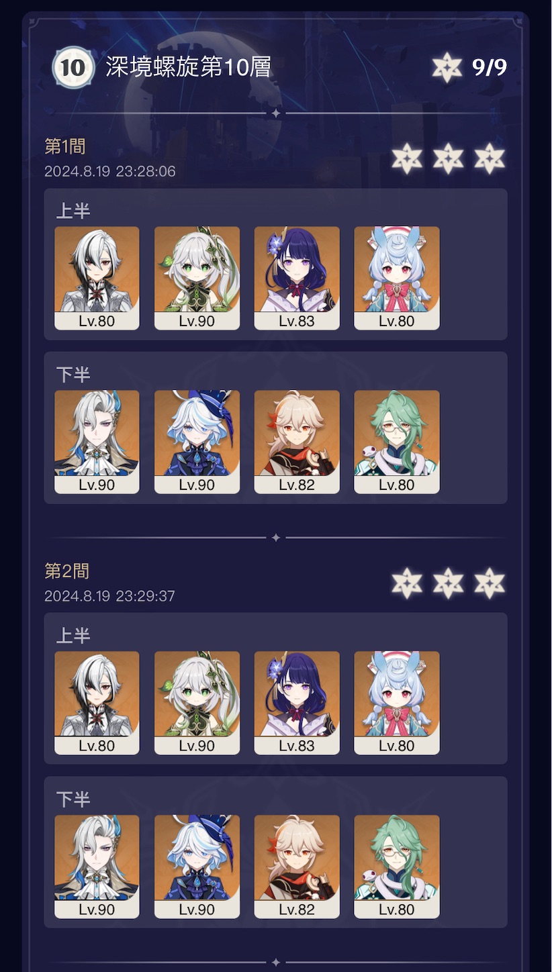
Task: Click the floor 10 circular badge icon
Action: [x=73, y=68]
